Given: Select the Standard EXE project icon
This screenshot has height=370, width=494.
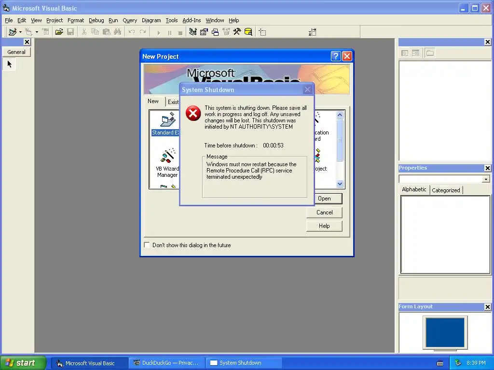Looking at the screenshot, I should click(168, 119).
